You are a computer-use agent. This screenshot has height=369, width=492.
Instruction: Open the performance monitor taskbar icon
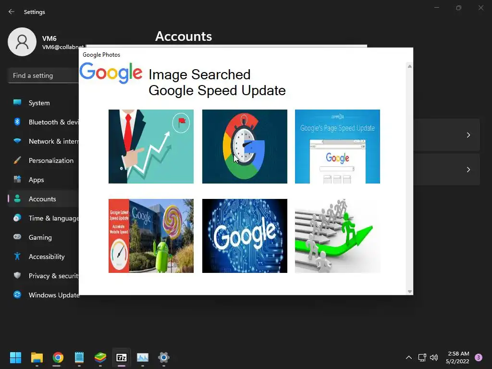(x=143, y=357)
